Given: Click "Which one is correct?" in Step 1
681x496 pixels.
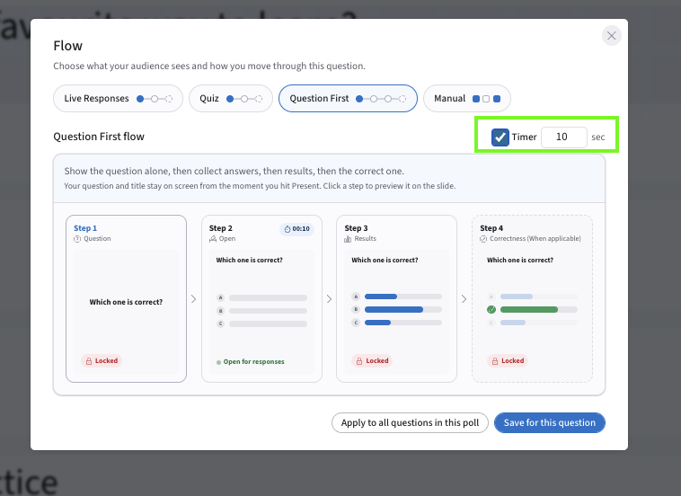Looking at the screenshot, I should tap(126, 302).
